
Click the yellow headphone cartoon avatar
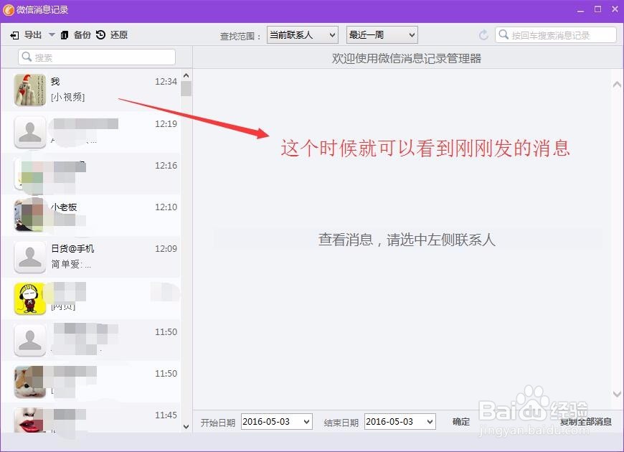[x=30, y=298]
